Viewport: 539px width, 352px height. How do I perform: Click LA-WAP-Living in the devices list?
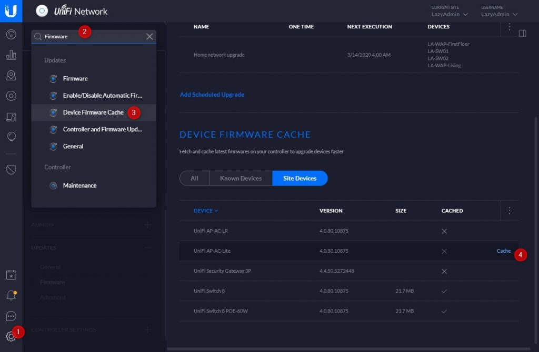444,66
